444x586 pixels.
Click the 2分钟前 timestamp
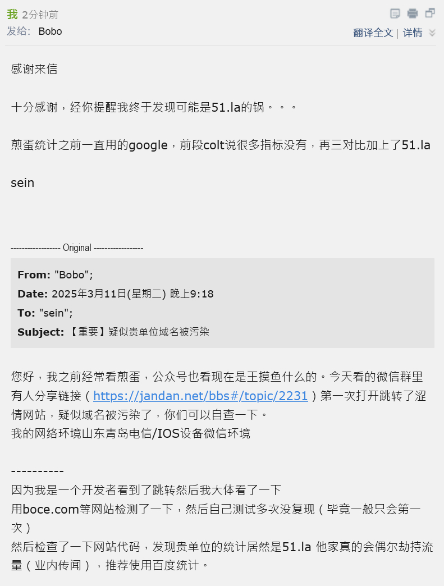[40, 15]
